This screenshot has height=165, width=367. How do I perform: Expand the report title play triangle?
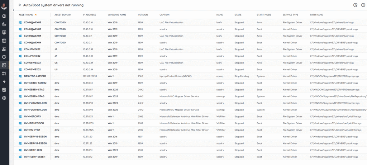tap(20, 5)
